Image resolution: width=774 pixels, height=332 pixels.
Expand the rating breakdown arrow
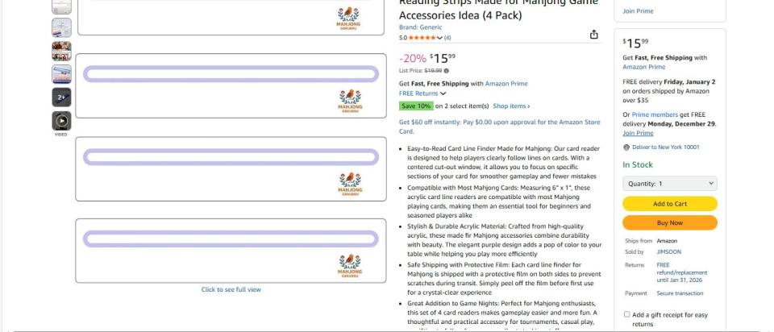click(x=439, y=38)
